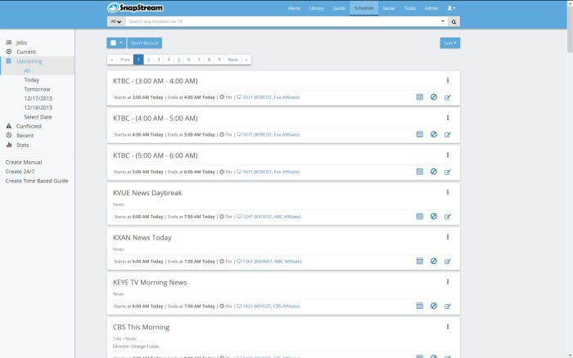Image resolution: width=573 pixels, height=358 pixels.
Task: Edit the KXAN News Today recording
Action: [447, 262]
